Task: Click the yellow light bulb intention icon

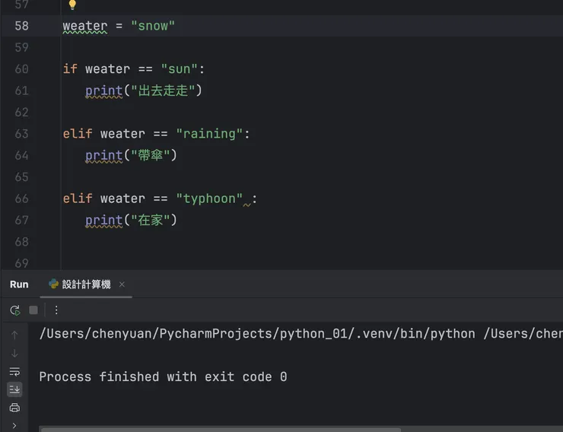Action: 72,5
